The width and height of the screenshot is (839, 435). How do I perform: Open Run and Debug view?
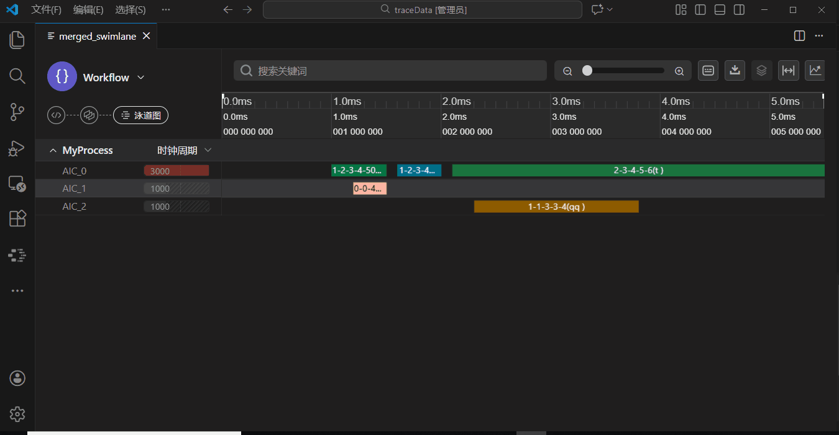(x=17, y=148)
